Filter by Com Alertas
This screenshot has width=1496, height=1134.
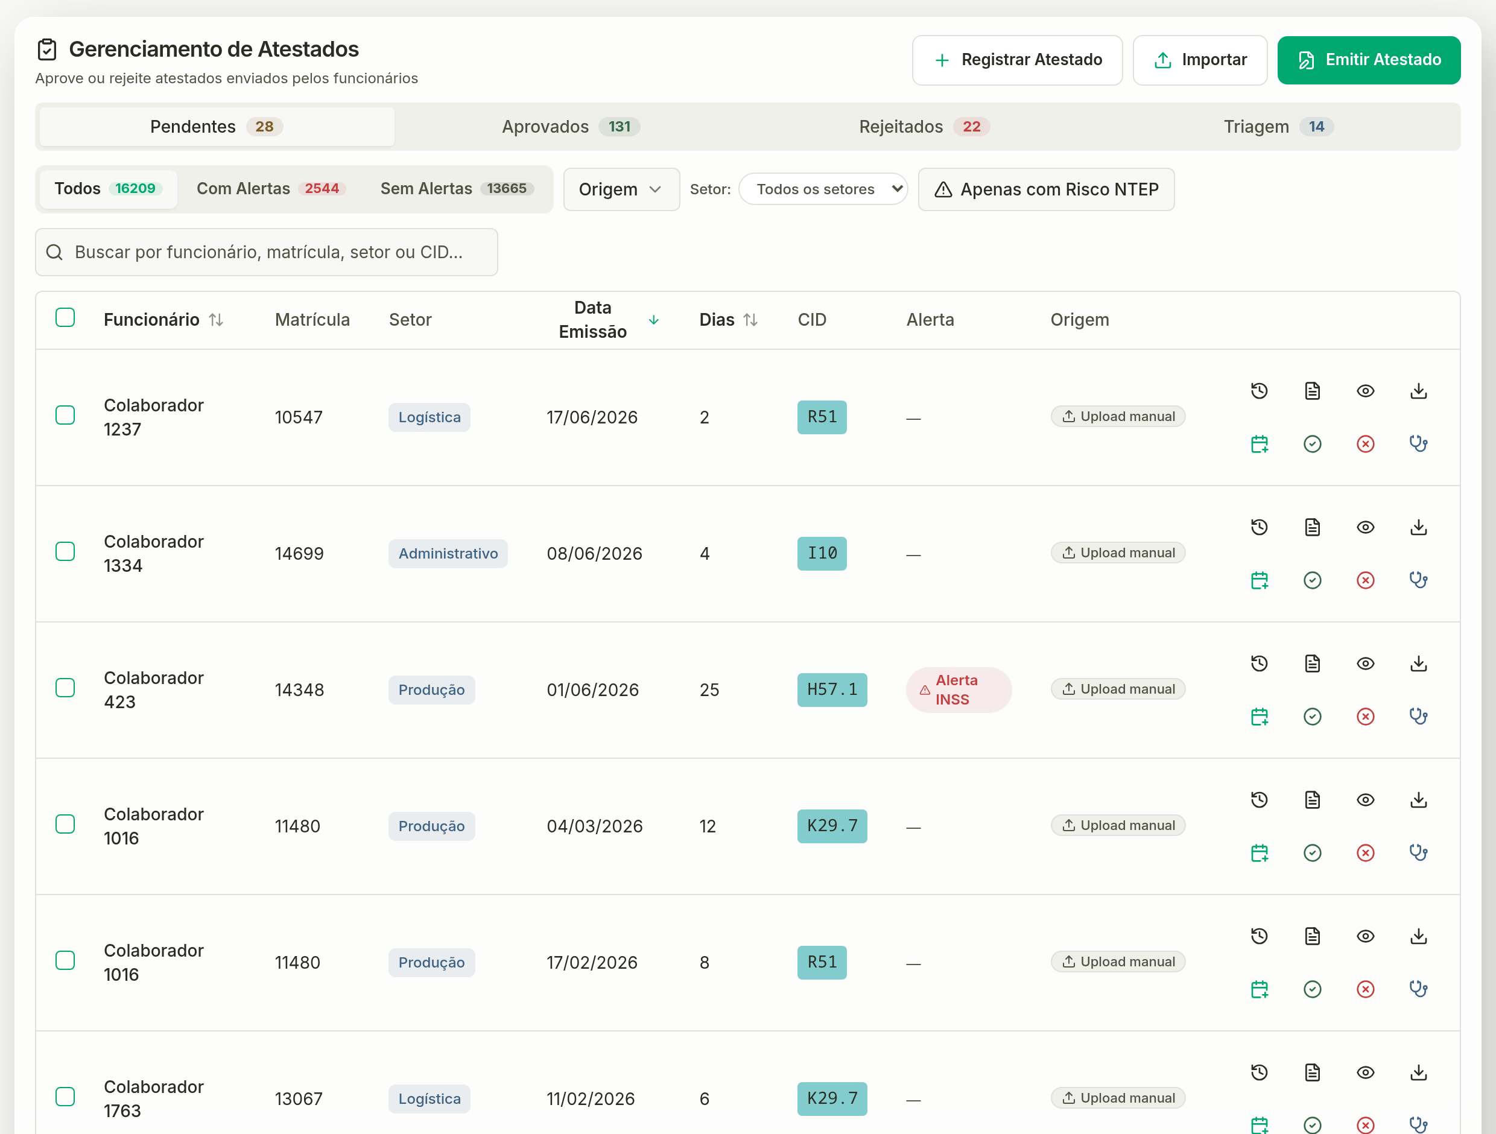270,189
